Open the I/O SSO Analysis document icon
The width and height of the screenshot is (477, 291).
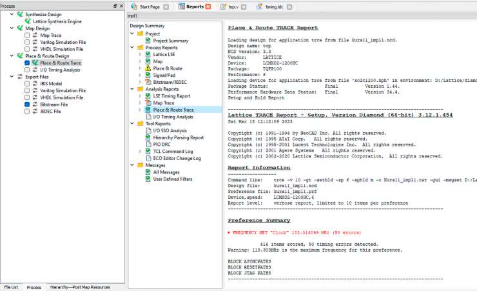(x=148, y=130)
